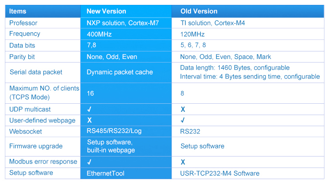Click the User-defined webpage checkmark in Old Version

click(183, 120)
